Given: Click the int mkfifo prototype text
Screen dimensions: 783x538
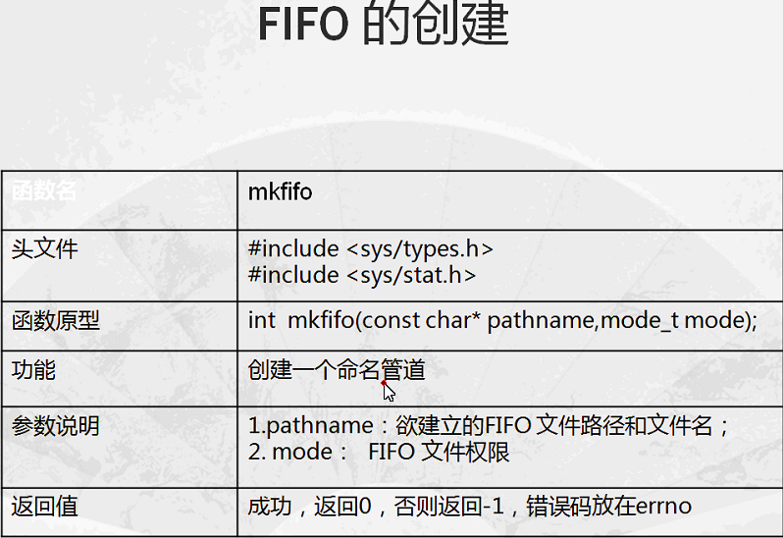Looking at the screenshot, I should pyautogui.click(x=502, y=320).
